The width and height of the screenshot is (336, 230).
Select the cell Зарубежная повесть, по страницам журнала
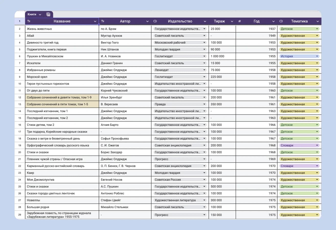point(62,215)
